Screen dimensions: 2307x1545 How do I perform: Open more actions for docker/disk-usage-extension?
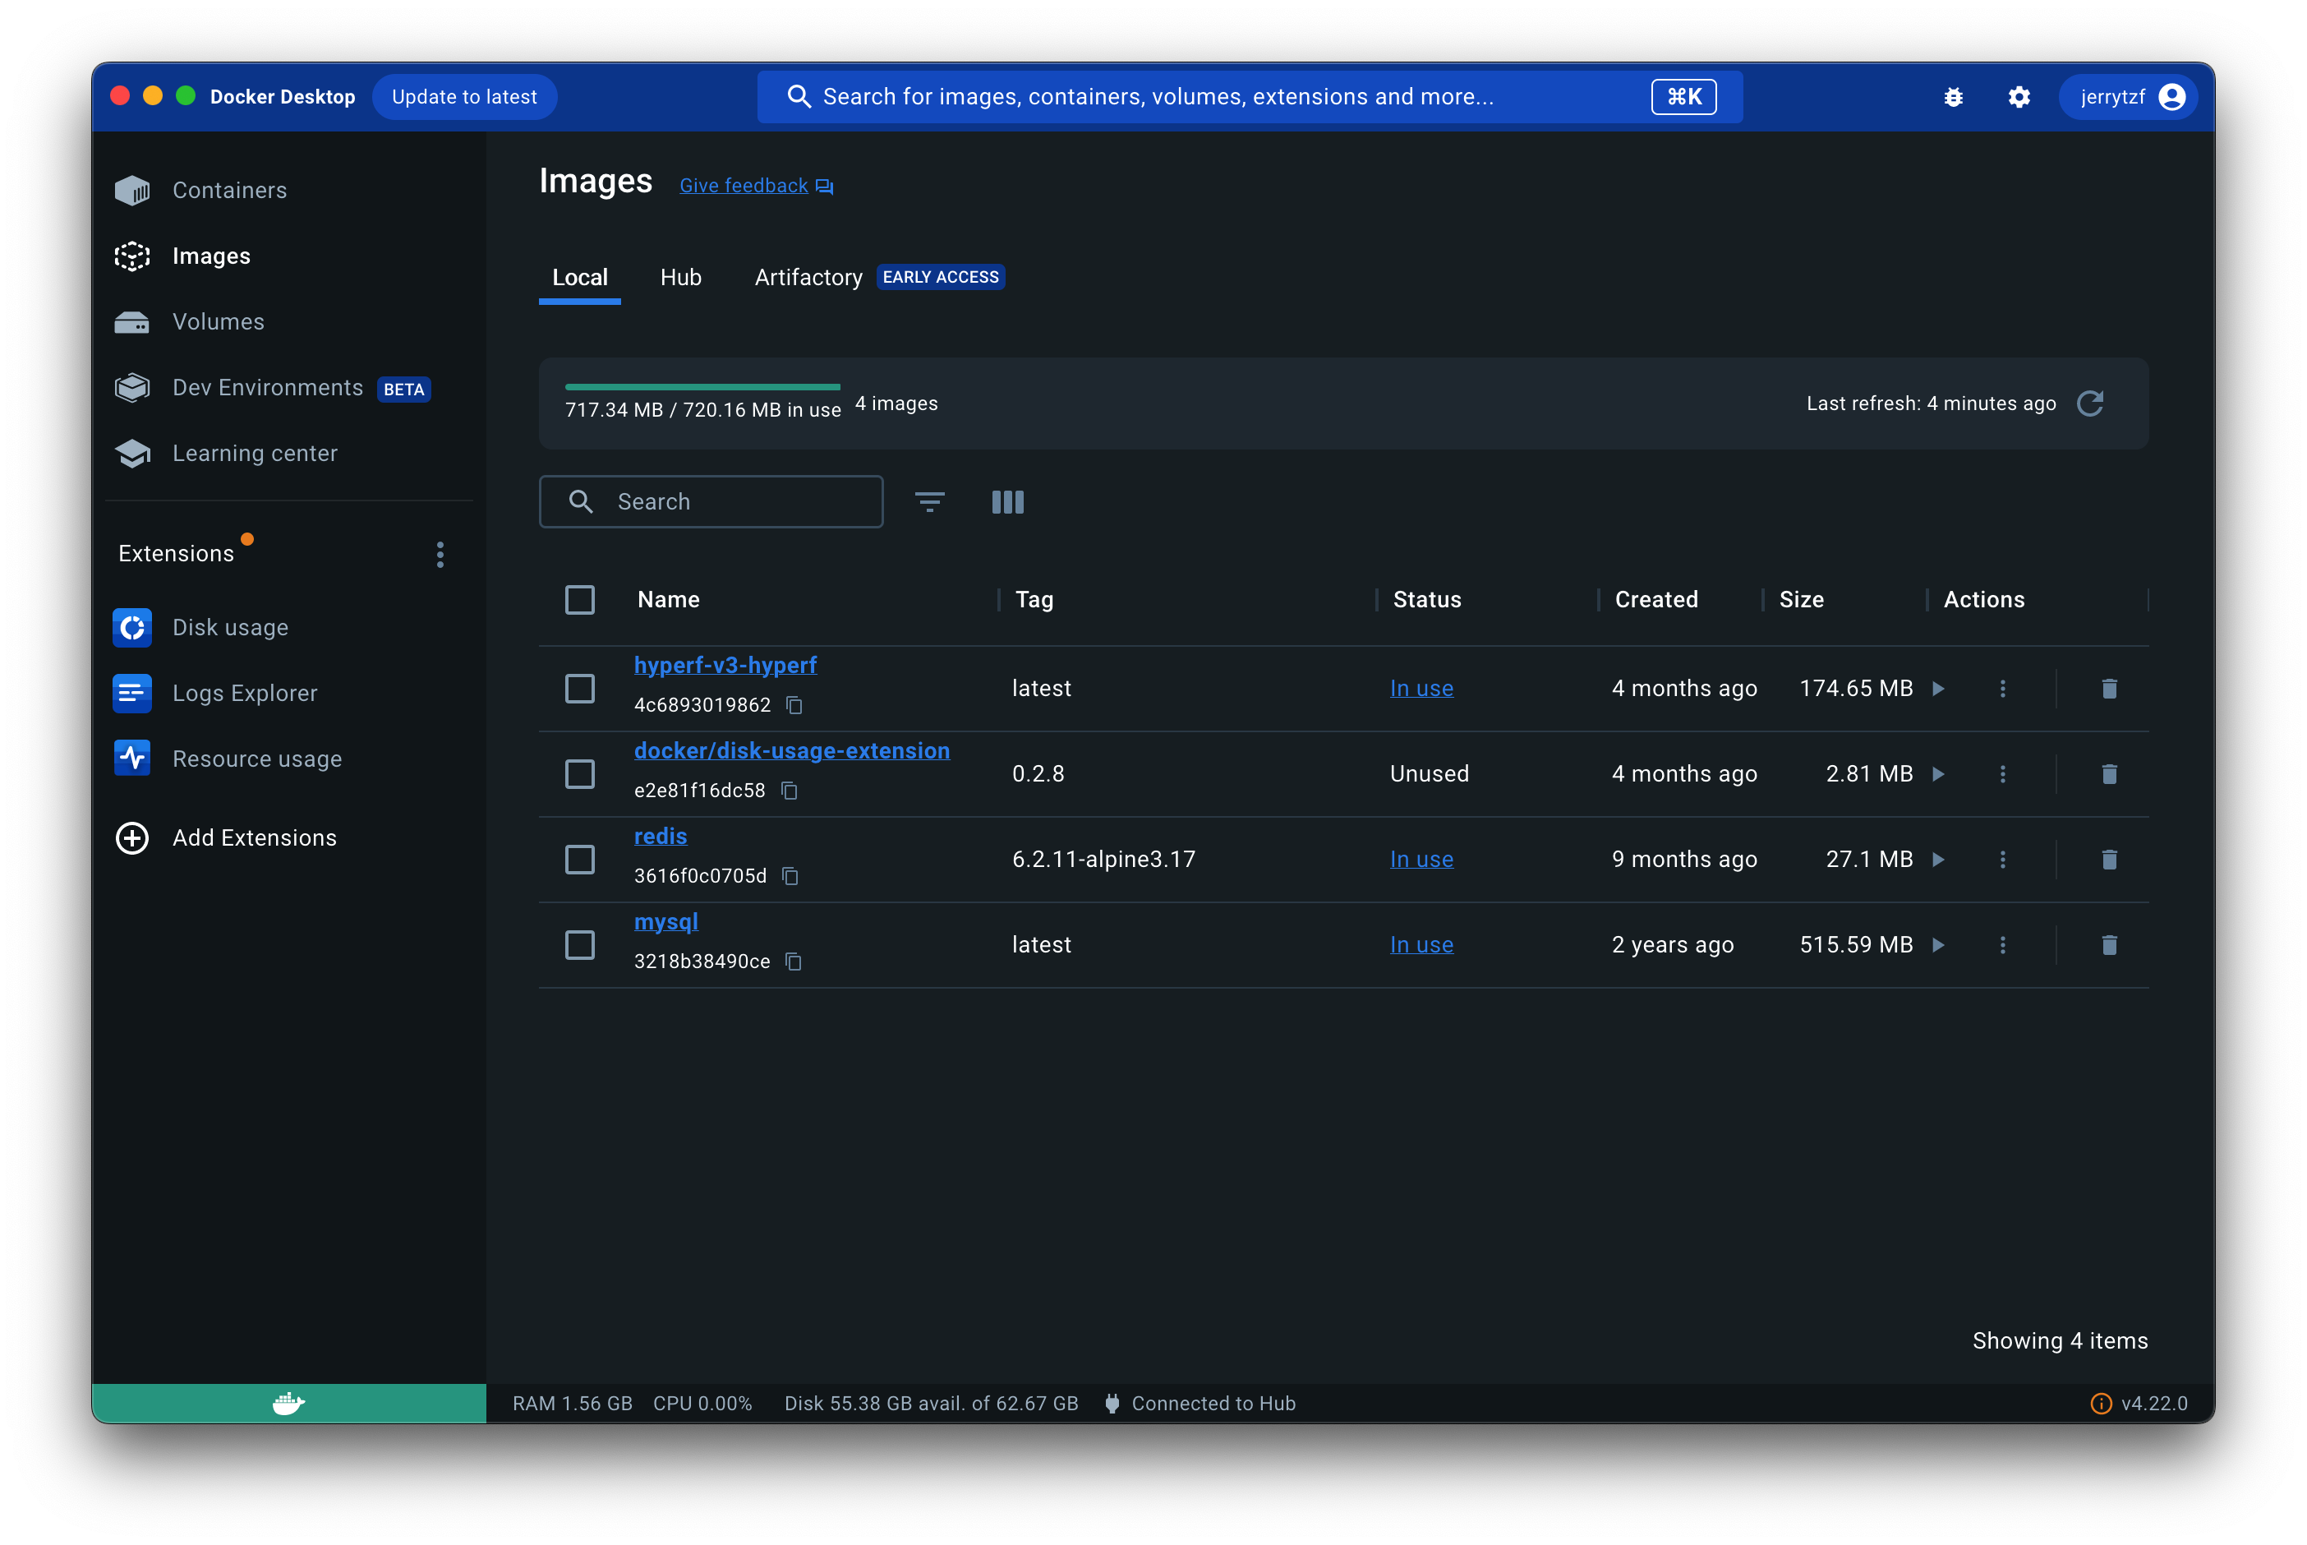pos(2001,773)
